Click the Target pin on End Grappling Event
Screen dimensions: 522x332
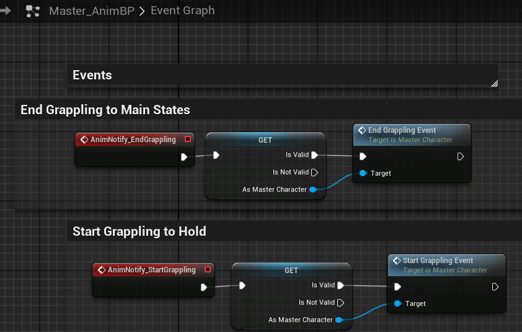click(x=363, y=173)
